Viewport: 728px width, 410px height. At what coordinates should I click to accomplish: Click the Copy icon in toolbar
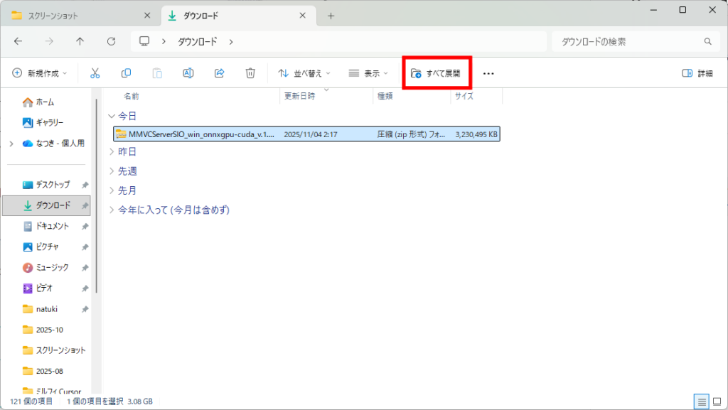point(126,73)
